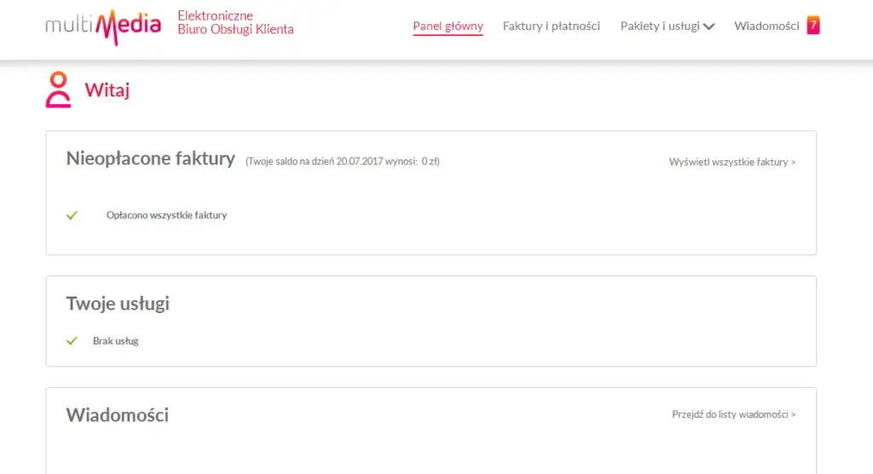Go to Faktury i płatności

point(551,26)
